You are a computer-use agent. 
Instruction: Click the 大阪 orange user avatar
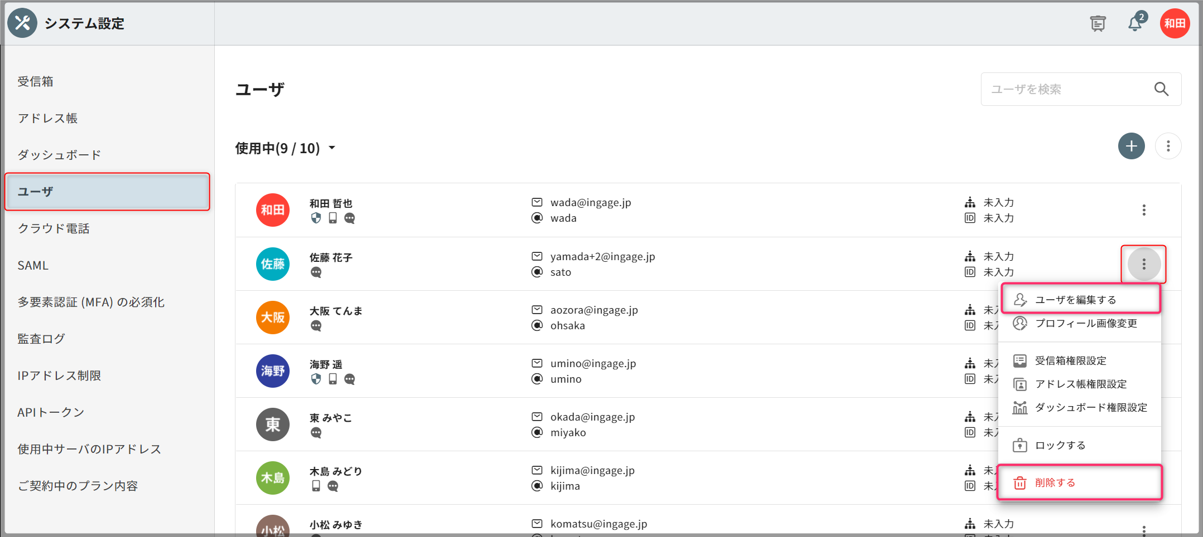click(x=273, y=318)
